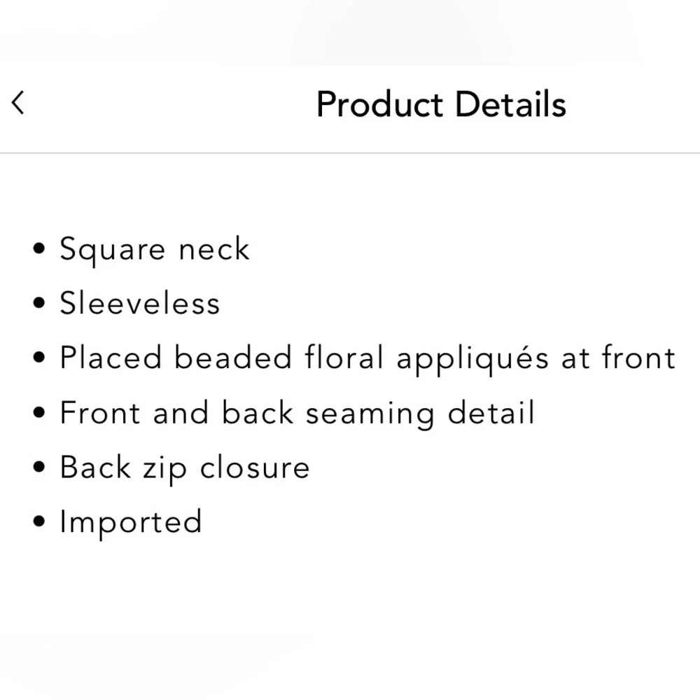Image resolution: width=700 pixels, height=700 pixels.
Task: Click the bullet before Imported
Action: pyautogui.click(x=40, y=522)
